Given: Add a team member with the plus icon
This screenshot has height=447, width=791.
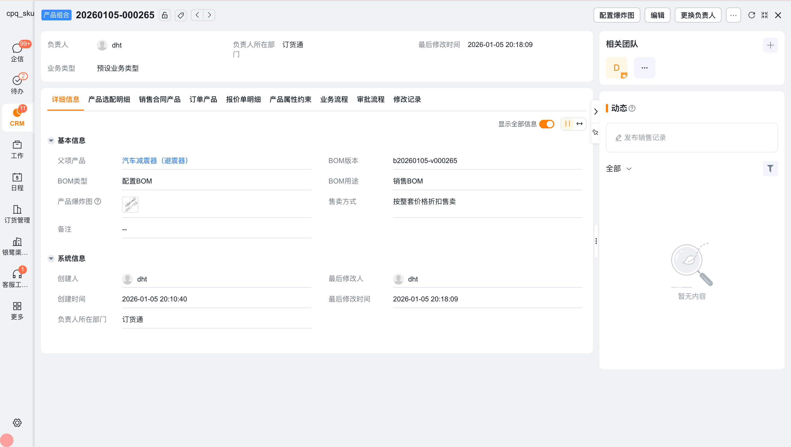Looking at the screenshot, I should click(770, 45).
